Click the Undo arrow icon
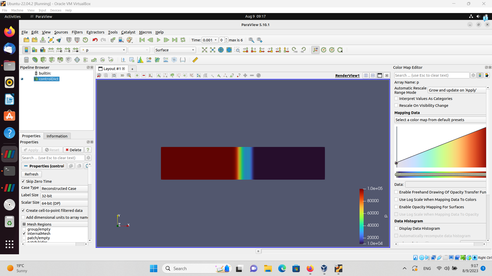Viewport: 492px width, 276px height. click(95, 40)
